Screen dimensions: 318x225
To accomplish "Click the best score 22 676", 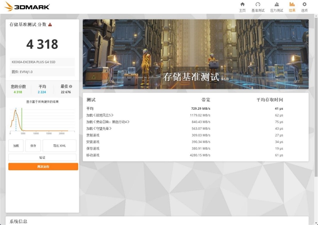I will coord(66,92).
